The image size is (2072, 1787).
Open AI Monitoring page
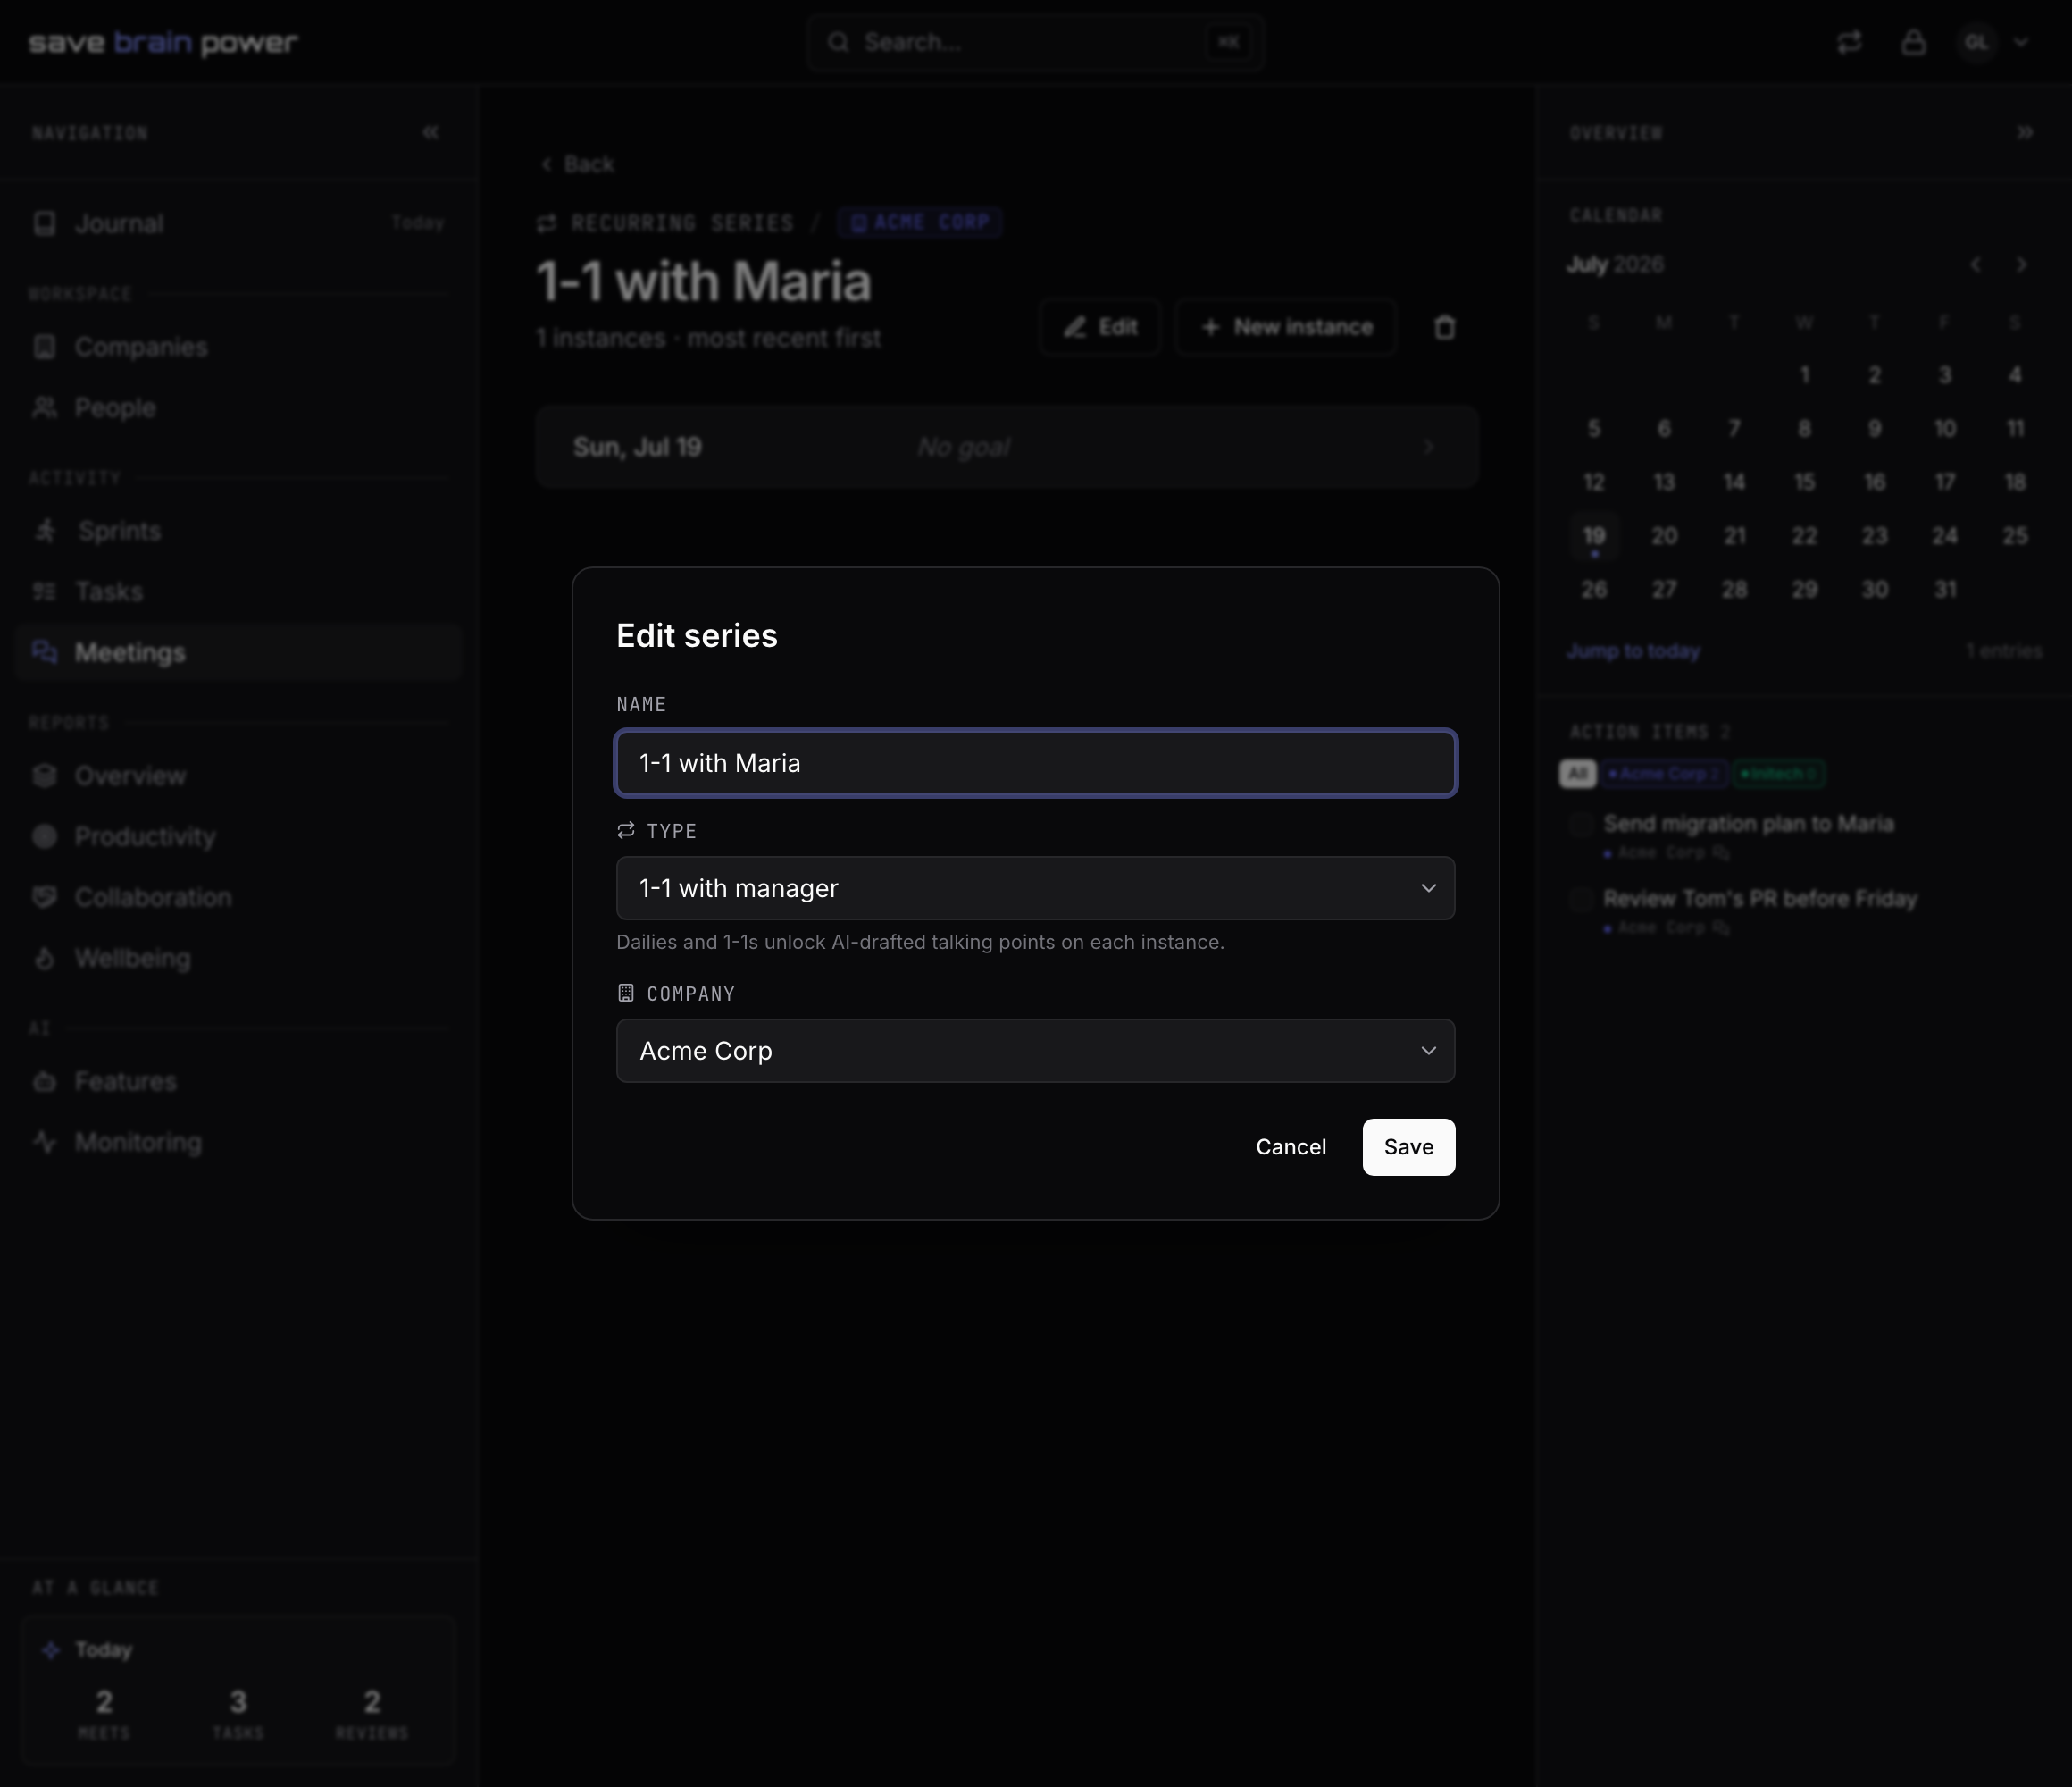238,1143
